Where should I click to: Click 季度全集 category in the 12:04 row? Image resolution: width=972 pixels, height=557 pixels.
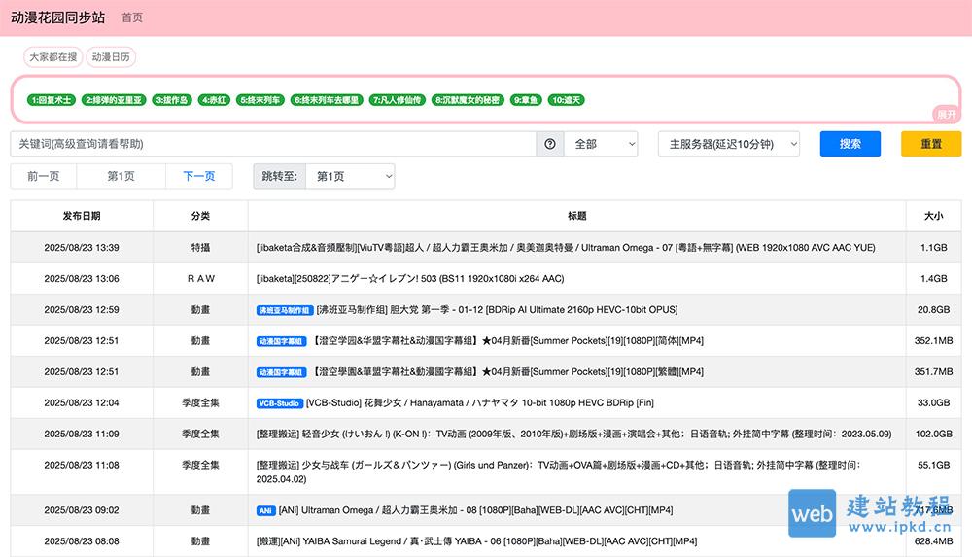(x=200, y=402)
